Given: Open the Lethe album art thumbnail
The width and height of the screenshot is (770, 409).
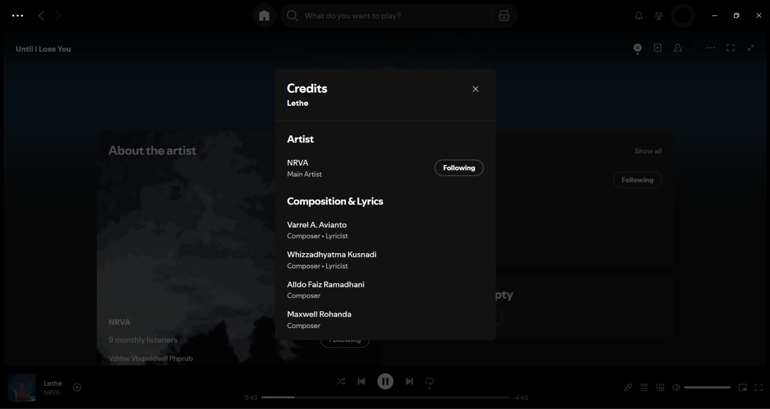Looking at the screenshot, I should [22, 387].
